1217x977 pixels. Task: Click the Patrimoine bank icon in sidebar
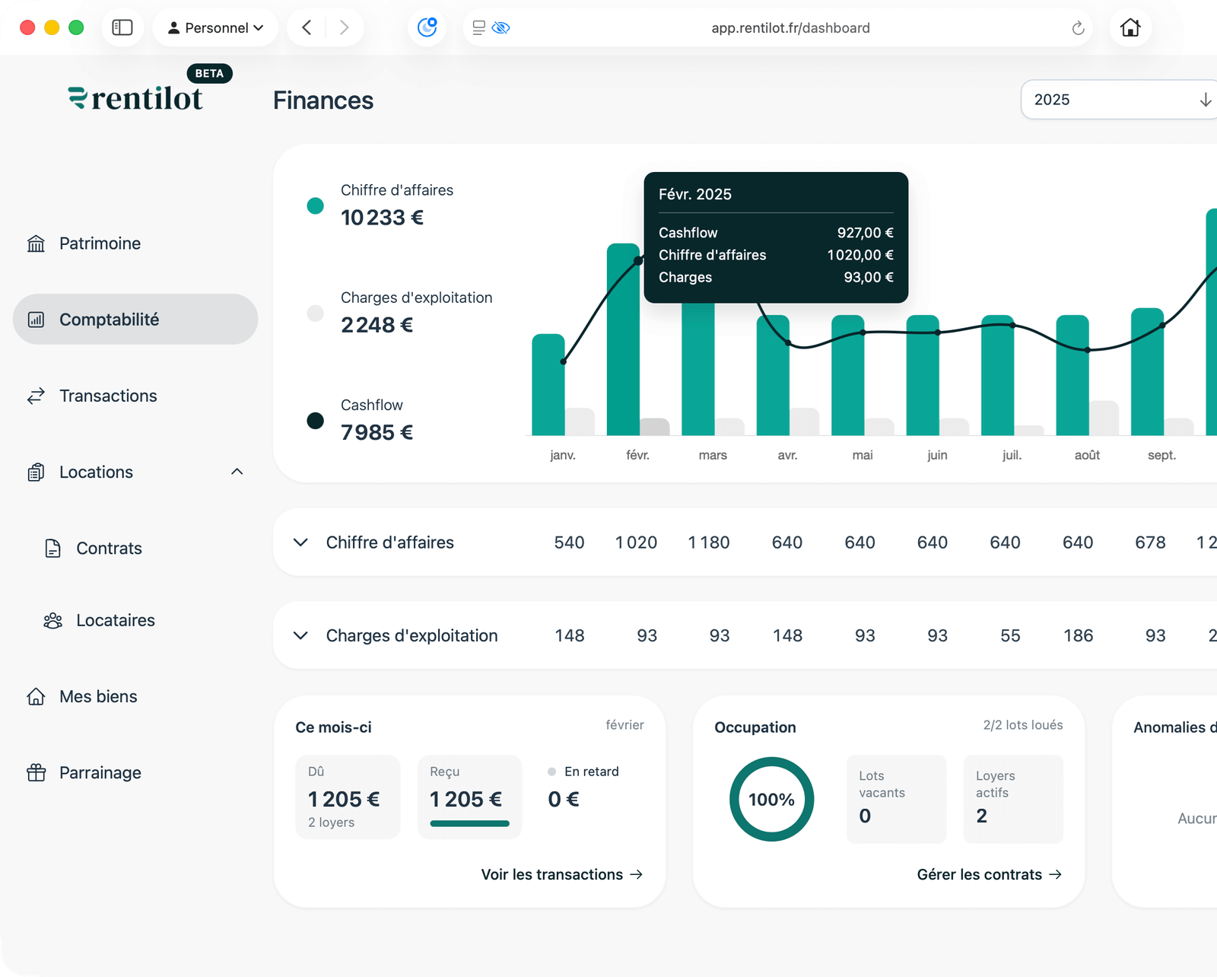coord(36,243)
